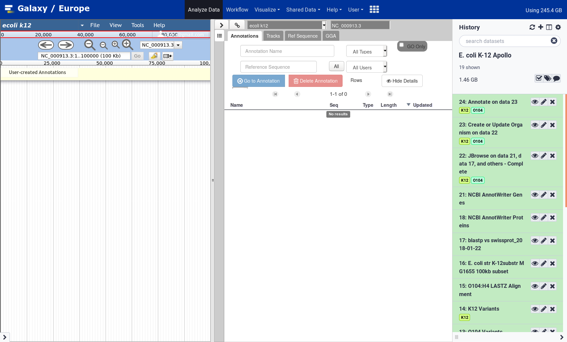The width and height of the screenshot is (567, 342).
Task: View data for dataset 14 K12 Variants
Action: point(535,309)
